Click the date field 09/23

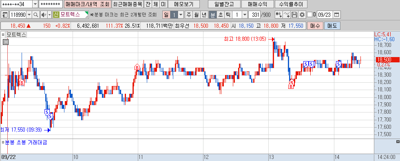[325, 15]
